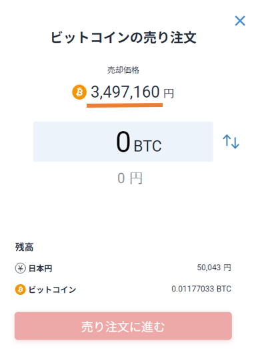258x349 pixels.
Task: Click the 売り注文に進む button
Action: (123, 326)
